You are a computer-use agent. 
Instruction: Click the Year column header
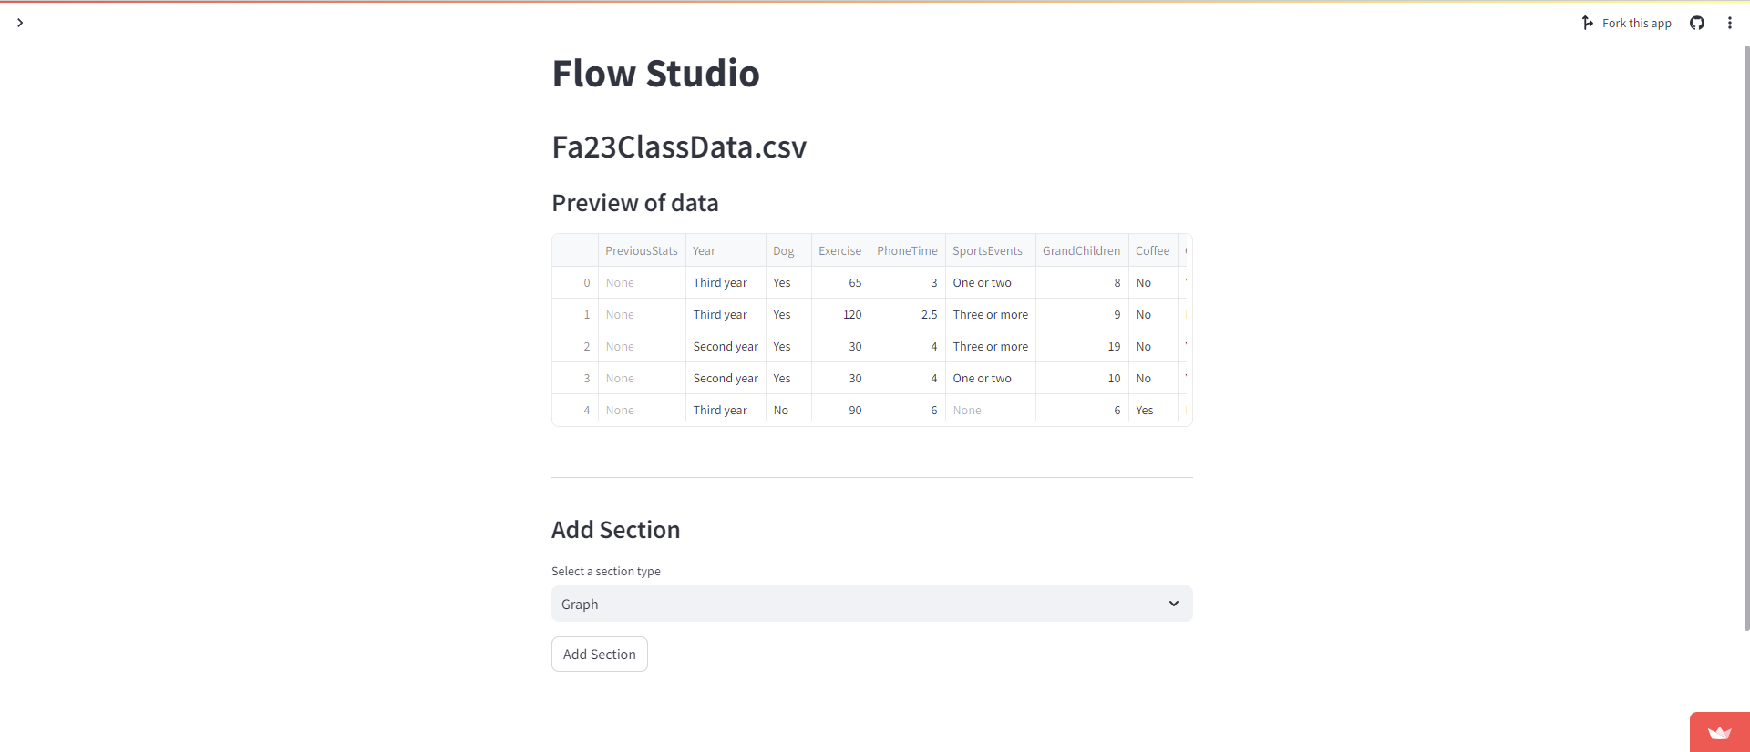pos(704,250)
